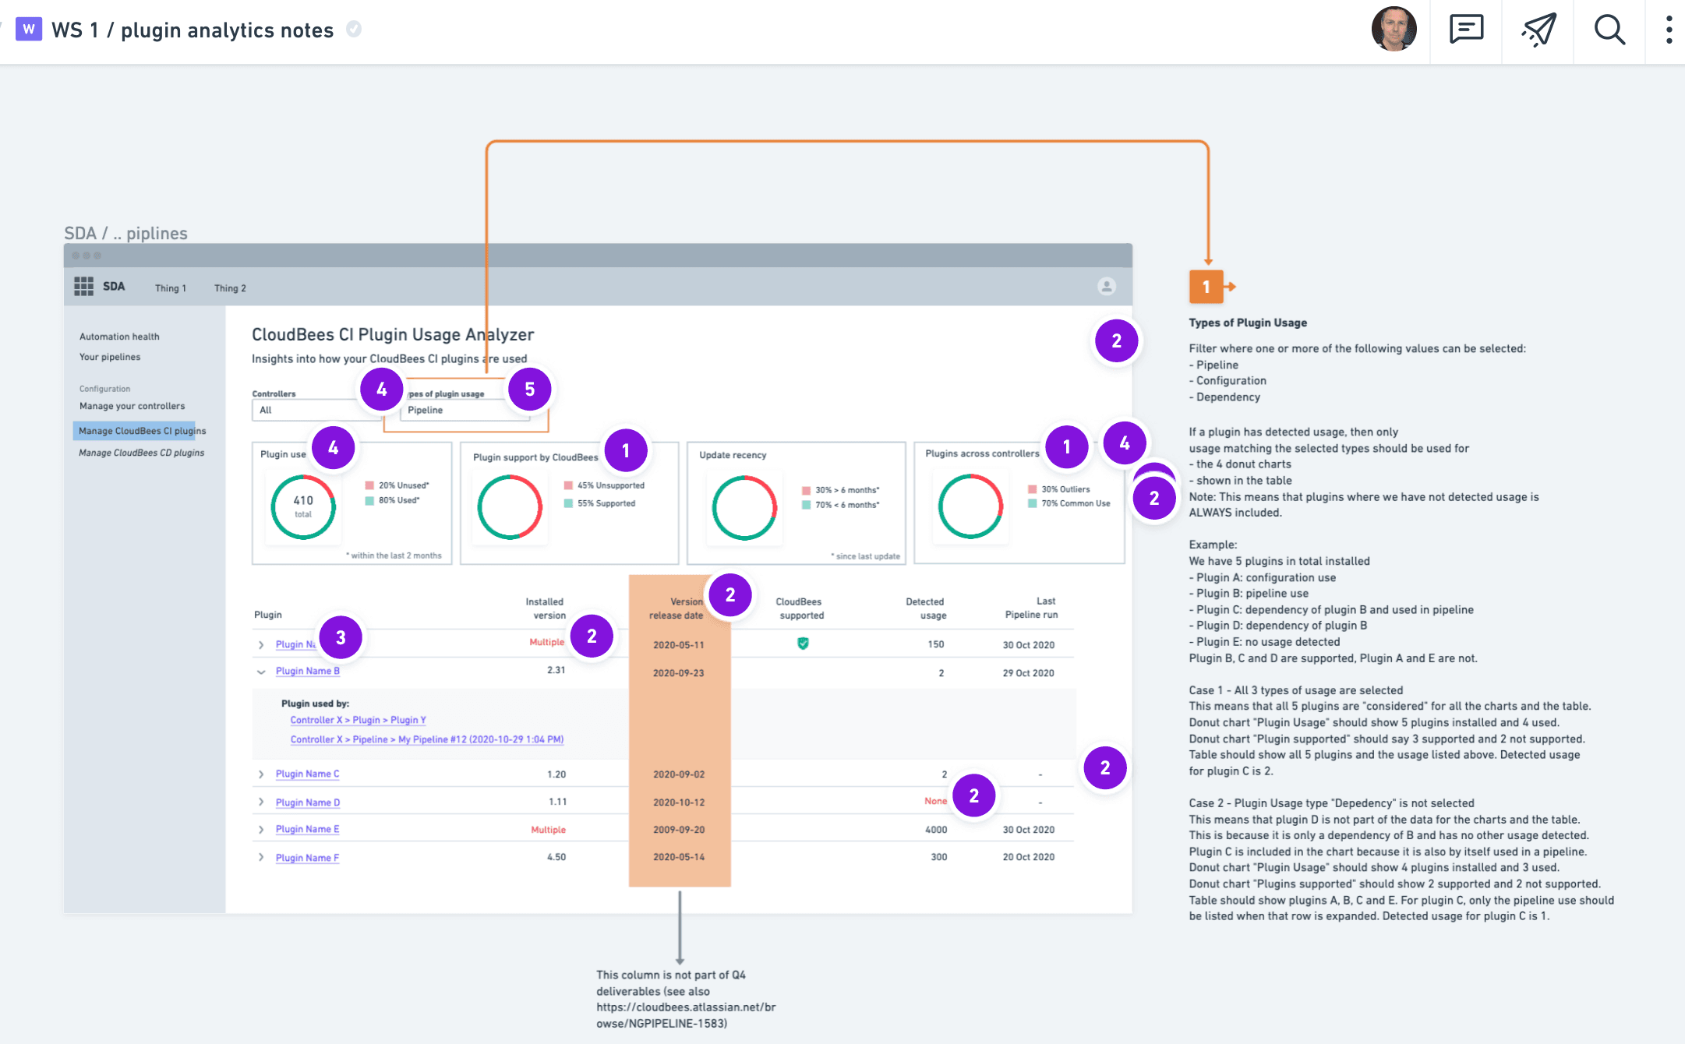Select Manage CloudBees CI plugins item
1685x1044 pixels.
(141, 431)
